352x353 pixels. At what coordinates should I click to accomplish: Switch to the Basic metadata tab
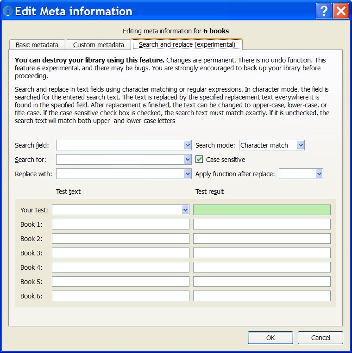37,45
